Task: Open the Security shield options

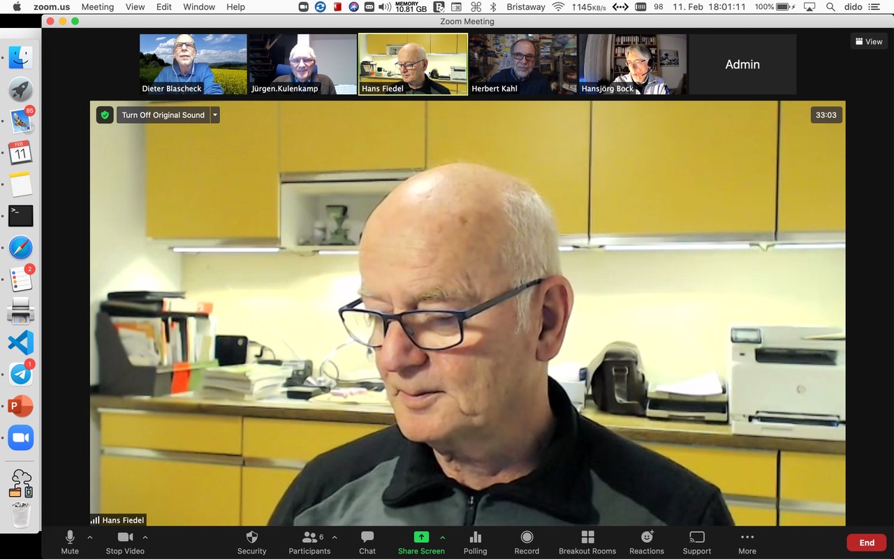Action: click(251, 542)
